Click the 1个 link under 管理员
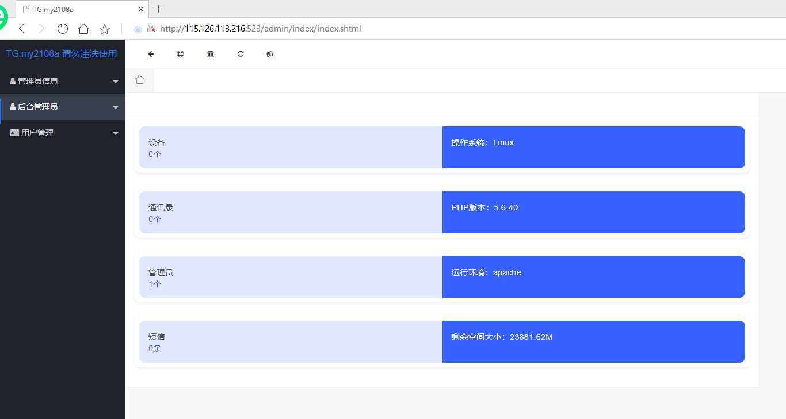This screenshot has height=419, width=786. [154, 284]
